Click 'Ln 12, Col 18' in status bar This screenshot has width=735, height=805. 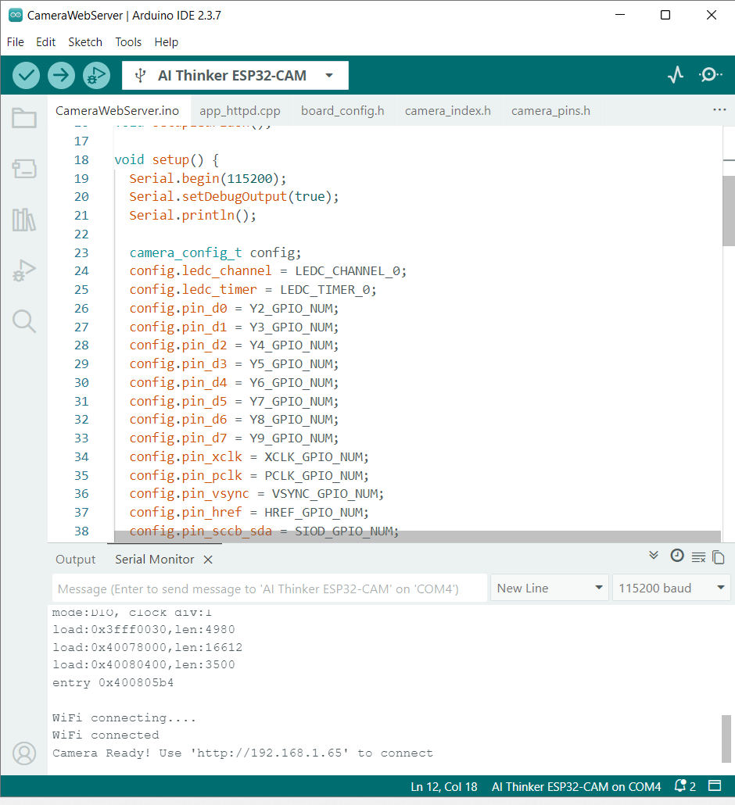click(x=444, y=786)
